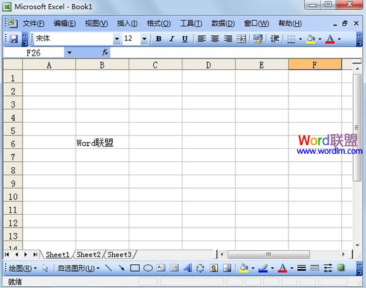Apply red Font Color in formatting toolbar
Viewport: 366px width, 288px height.
[330, 39]
